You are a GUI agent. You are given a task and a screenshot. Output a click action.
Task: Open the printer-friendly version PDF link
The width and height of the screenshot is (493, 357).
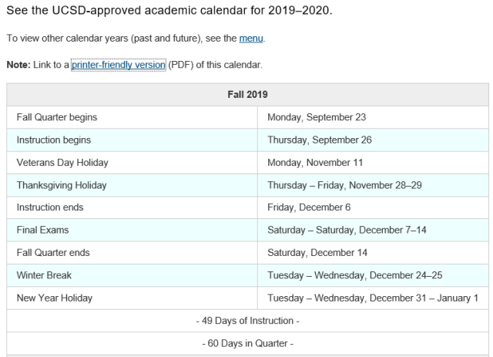(x=118, y=65)
